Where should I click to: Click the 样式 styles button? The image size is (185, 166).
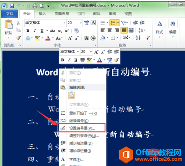click(159, 29)
